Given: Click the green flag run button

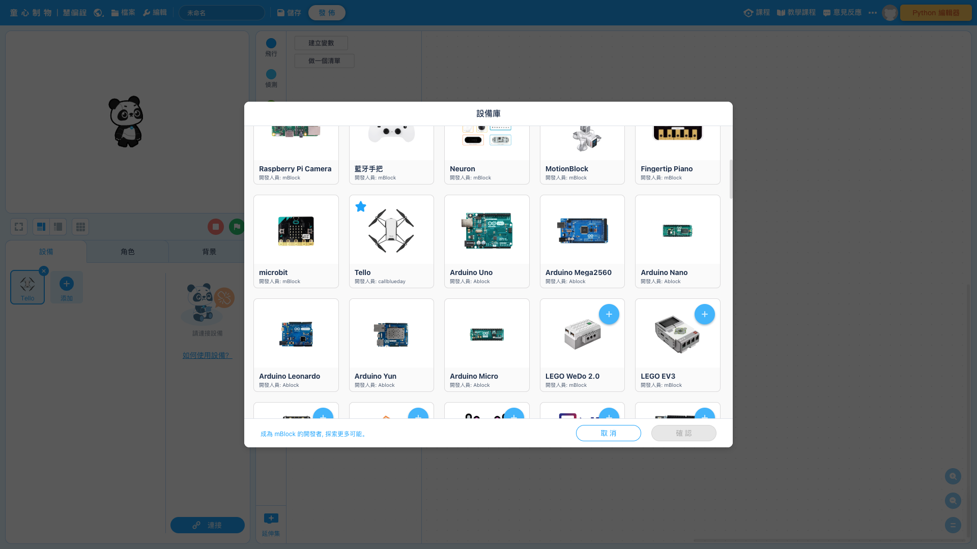Looking at the screenshot, I should click(x=237, y=227).
